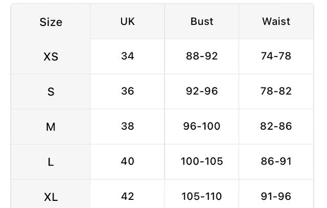The height and width of the screenshot is (208, 327).
Task: Click the Size column header
Action: click(51, 22)
